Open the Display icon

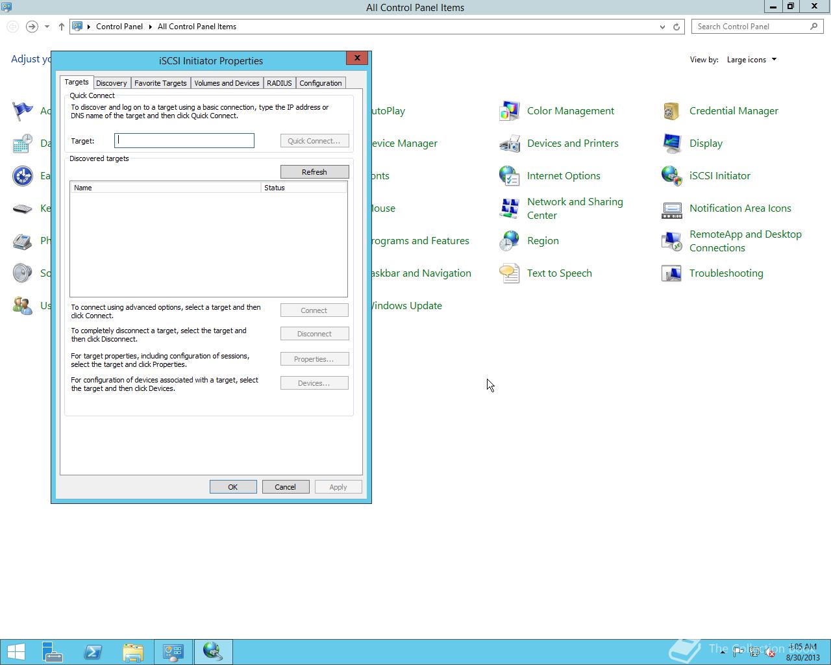coord(672,144)
